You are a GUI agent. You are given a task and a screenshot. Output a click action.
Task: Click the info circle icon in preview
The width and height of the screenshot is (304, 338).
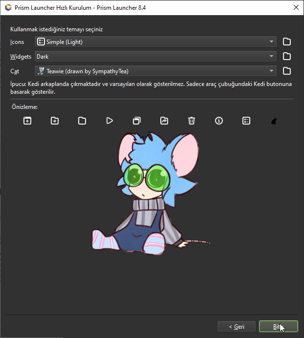pos(219,121)
